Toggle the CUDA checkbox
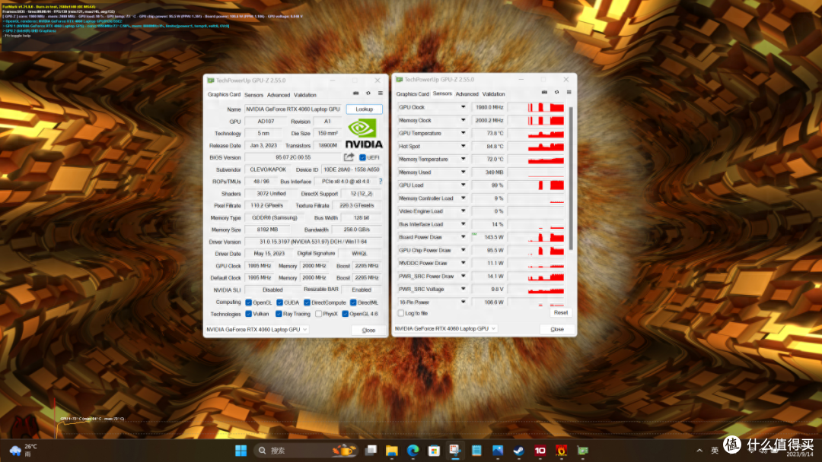The width and height of the screenshot is (822, 462). (x=279, y=302)
